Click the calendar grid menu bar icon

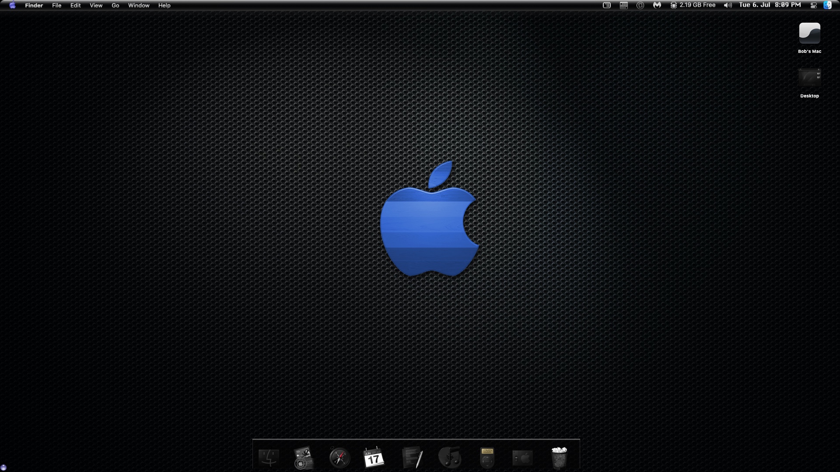[x=624, y=5]
